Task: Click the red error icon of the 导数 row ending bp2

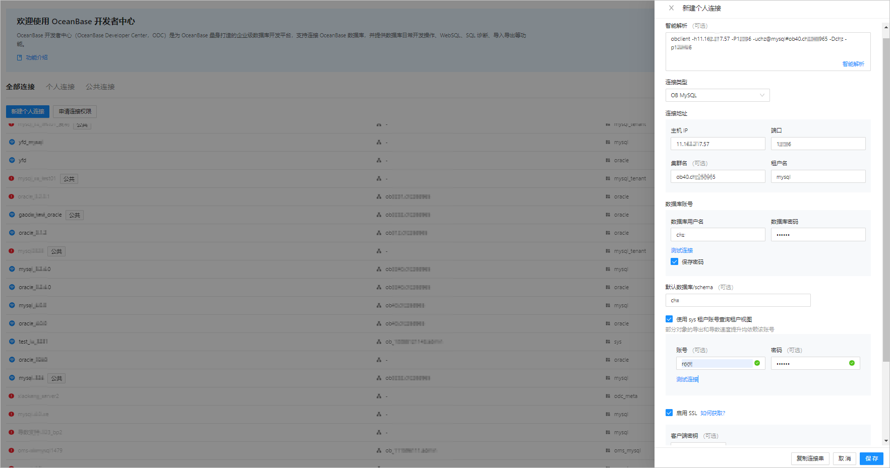Action: coord(12,432)
